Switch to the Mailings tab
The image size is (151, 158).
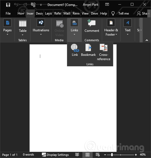67,13
